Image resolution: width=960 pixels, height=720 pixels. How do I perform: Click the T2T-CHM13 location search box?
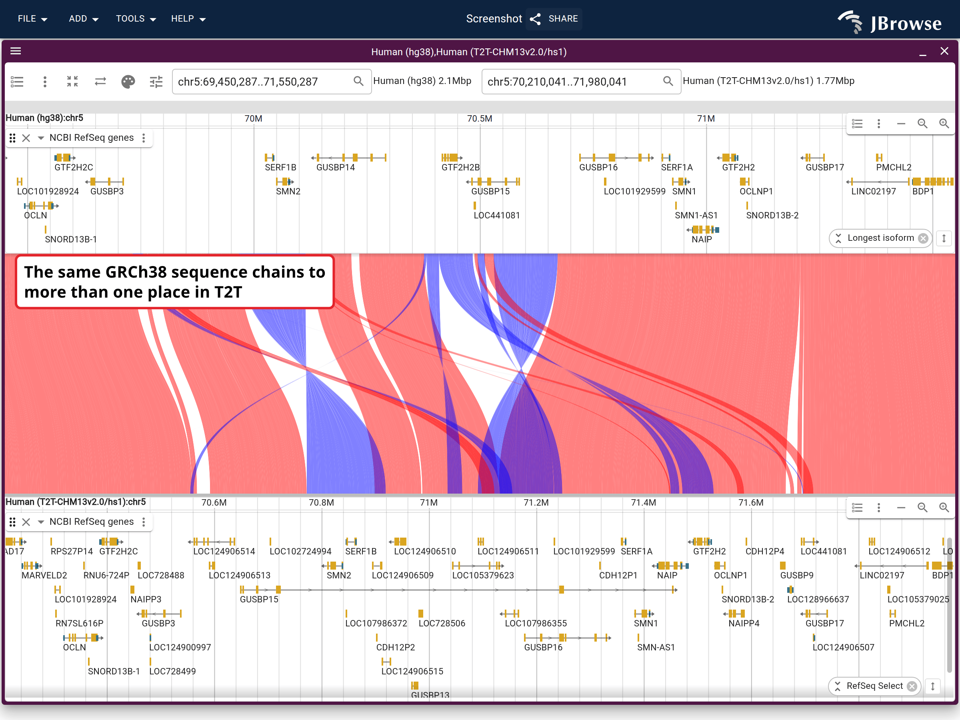coord(581,82)
